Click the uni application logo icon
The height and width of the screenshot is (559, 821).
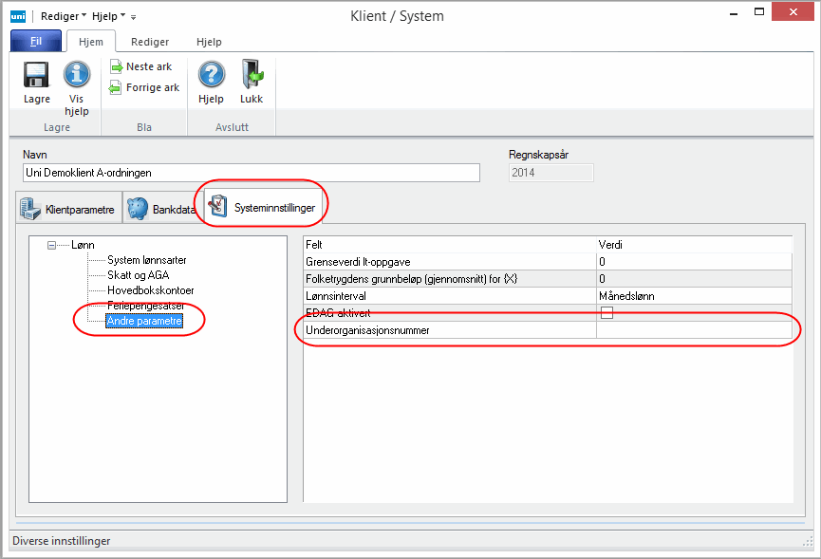18,16
